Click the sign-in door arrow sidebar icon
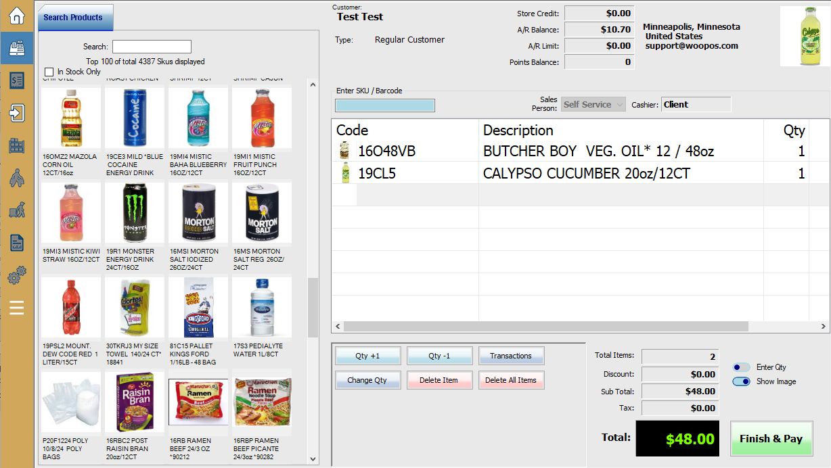 click(16, 113)
